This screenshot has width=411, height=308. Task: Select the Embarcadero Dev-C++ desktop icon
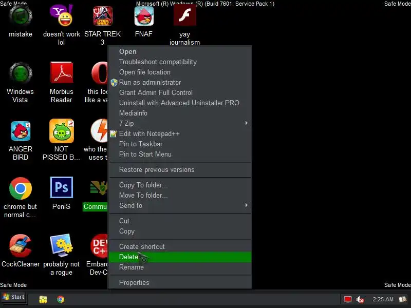coord(99,245)
